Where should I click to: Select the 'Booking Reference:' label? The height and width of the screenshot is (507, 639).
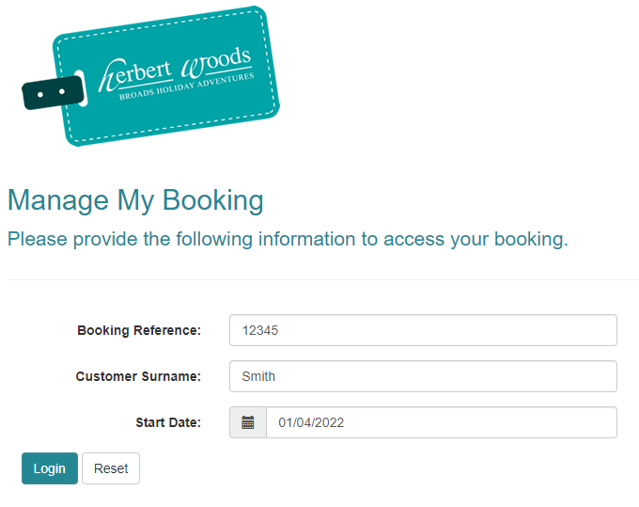click(x=139, y=330)
